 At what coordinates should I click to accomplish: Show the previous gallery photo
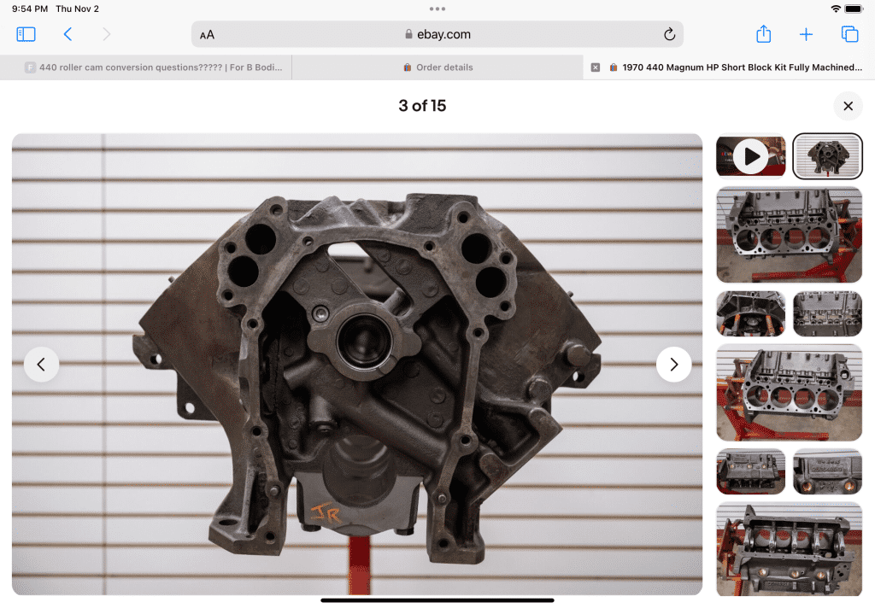coord(41,365)
